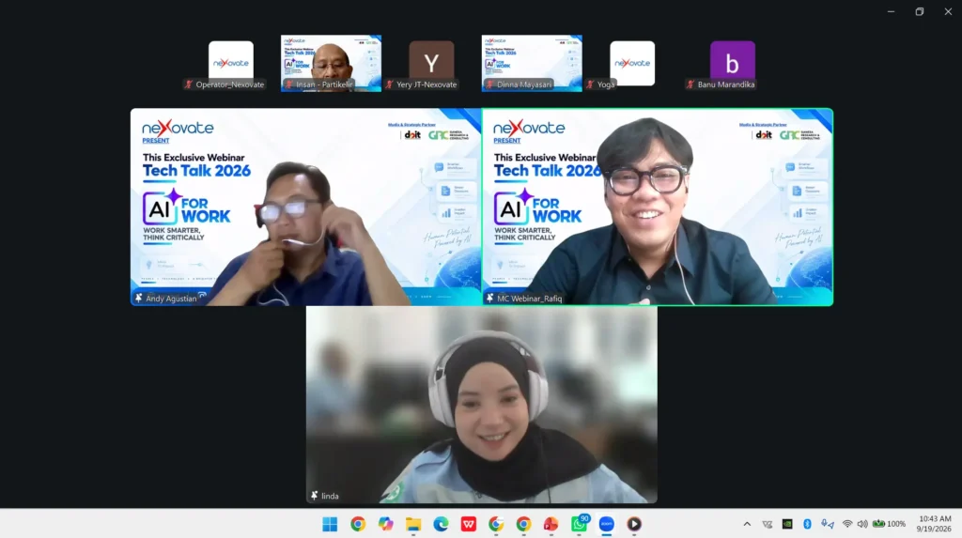Restore down the Zoom window

(x=919, y=11)
